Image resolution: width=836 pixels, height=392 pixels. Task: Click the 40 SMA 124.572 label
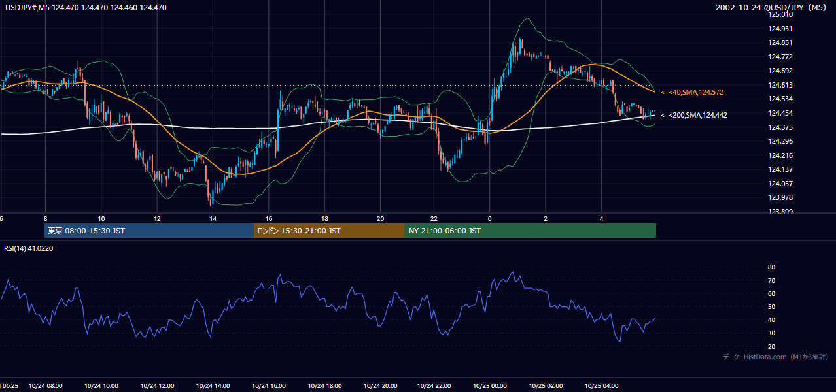tap(691, 92)
